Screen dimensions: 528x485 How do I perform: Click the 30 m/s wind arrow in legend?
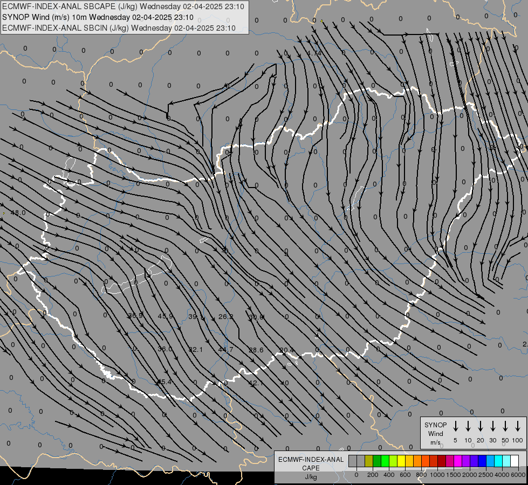point(492,426)
